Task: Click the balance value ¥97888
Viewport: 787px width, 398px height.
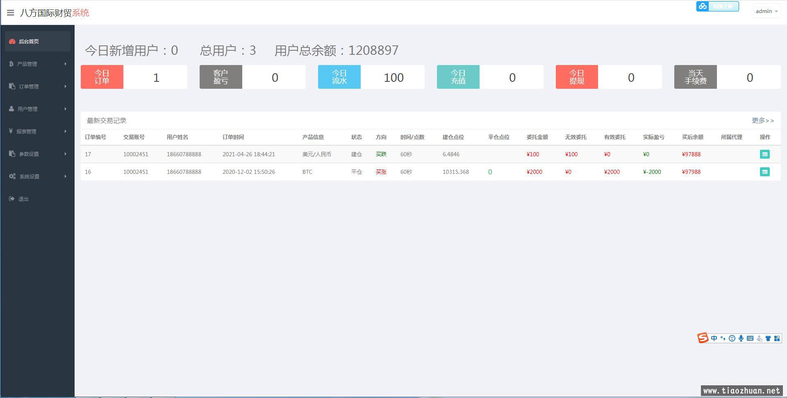Action: click(691, 154)
